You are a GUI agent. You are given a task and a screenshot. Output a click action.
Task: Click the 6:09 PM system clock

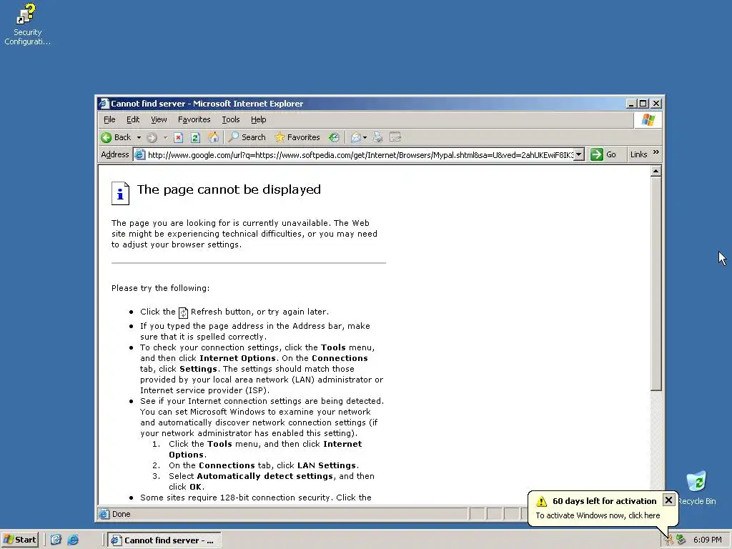coord(707,540)
